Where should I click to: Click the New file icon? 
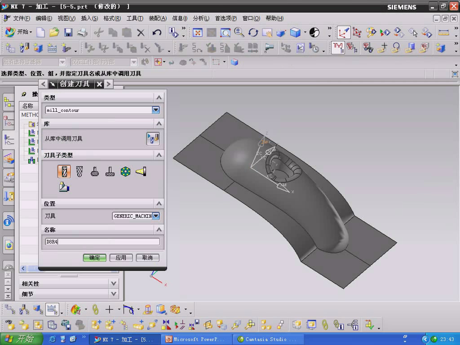[40, 32]
